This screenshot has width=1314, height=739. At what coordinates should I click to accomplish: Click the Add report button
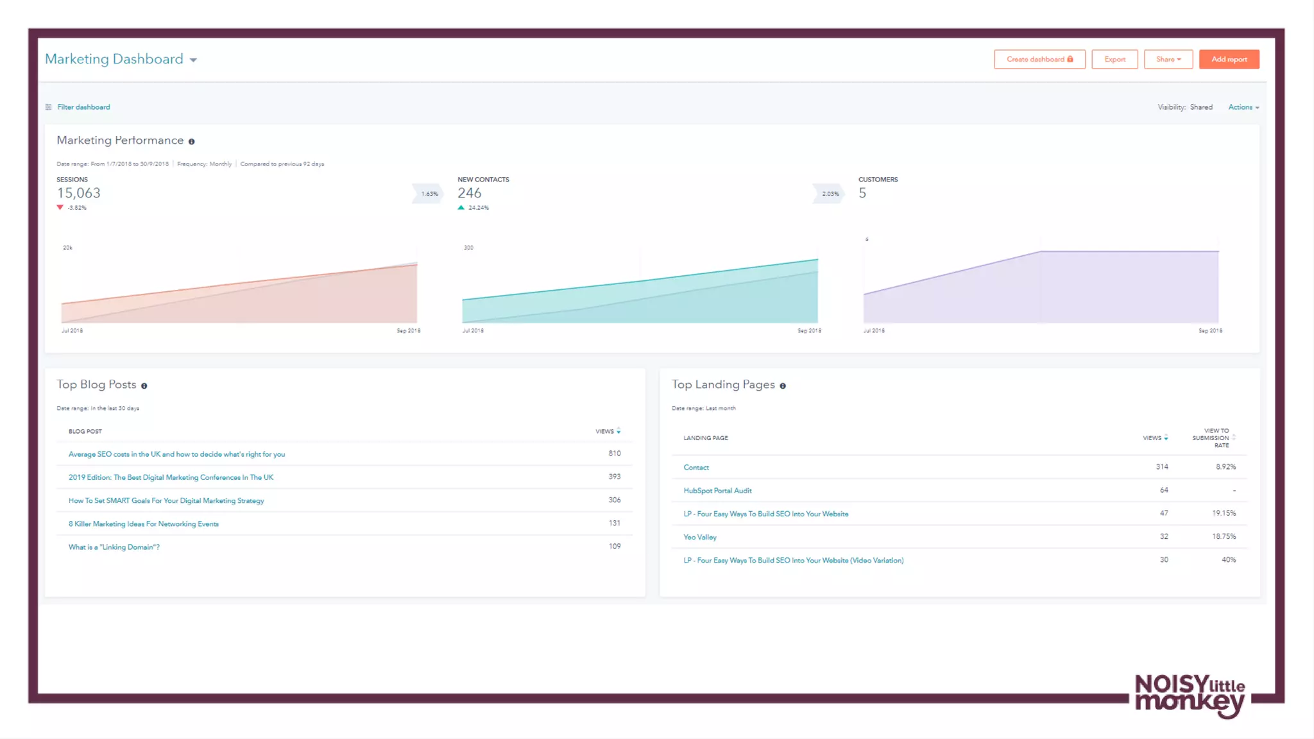click(x=1229, y=59)
